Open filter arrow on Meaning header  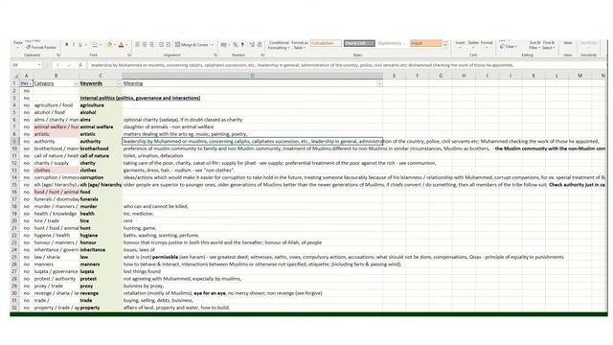coord(379,83)
